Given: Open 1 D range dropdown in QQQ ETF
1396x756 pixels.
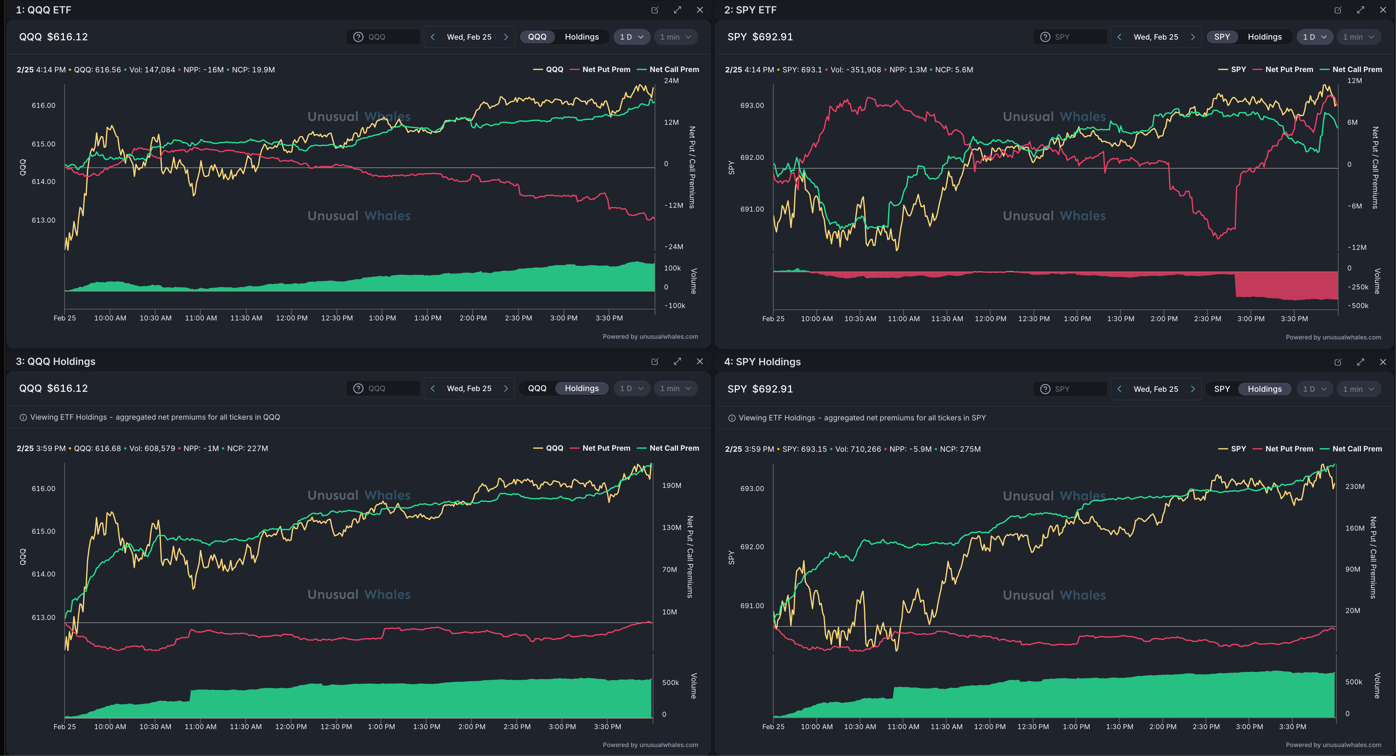Looking at the screenshot, I should (x=632, y=37).
